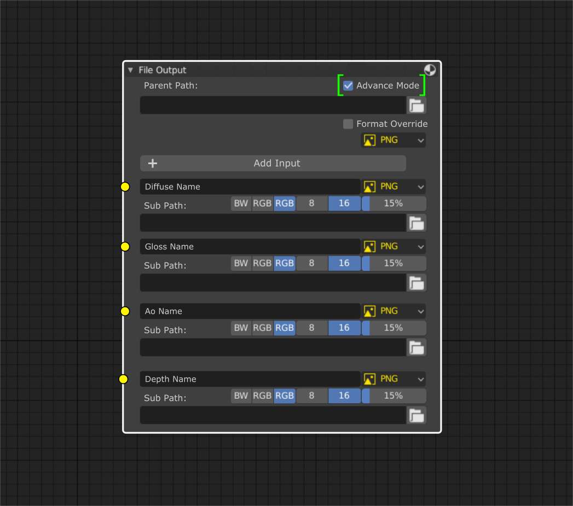
Task: Adjust Ao compression 15% slider
Action: [393, 328]
